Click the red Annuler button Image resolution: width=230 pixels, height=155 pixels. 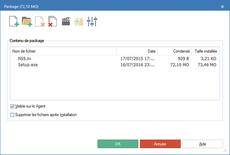[160, 144]
